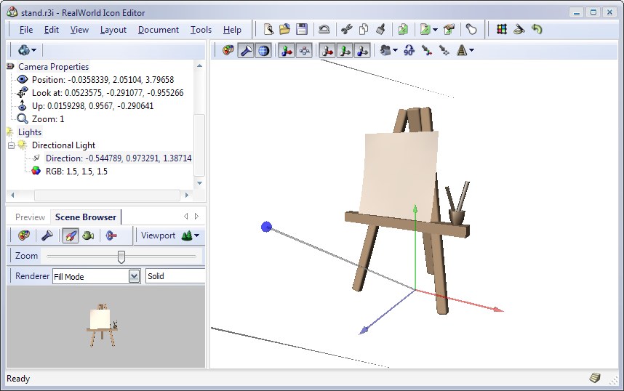Select the RGB: 1.5, 1.5, 1.5 row
The width and height of the screenshot is (624, 391).
tap(76, 172)
